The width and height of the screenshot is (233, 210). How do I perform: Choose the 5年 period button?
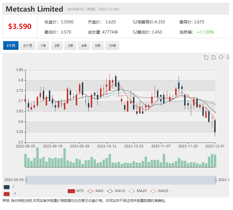[97, 45]
